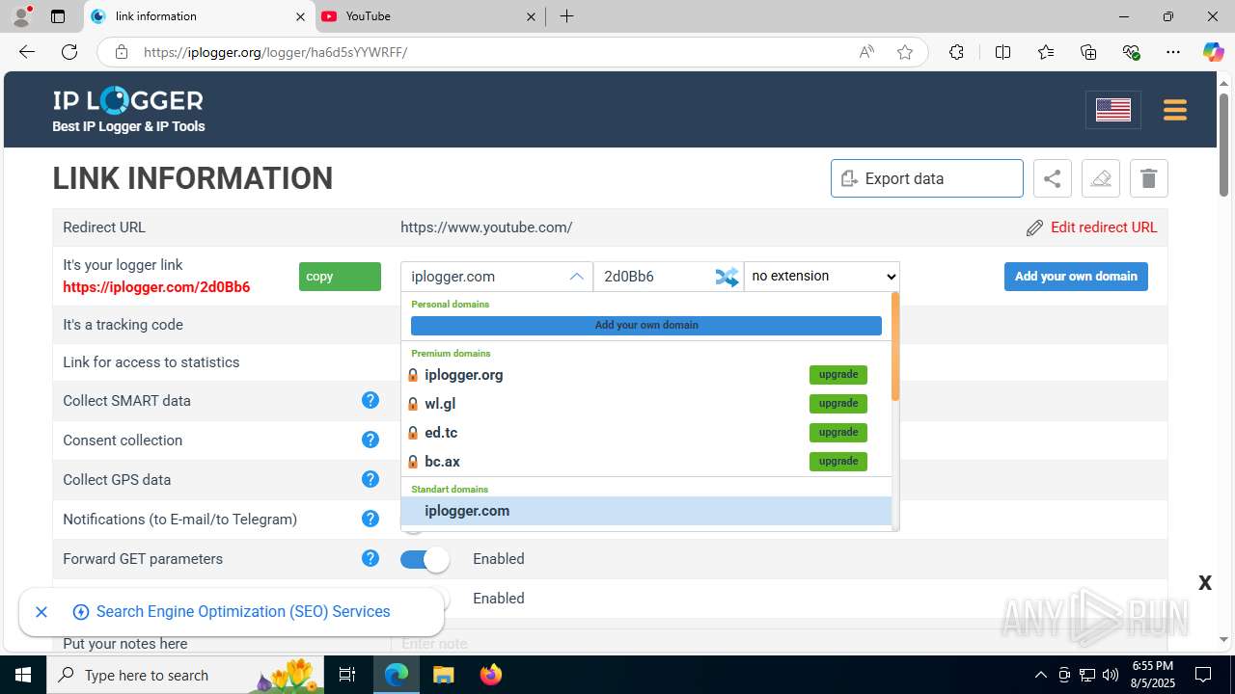This screenshot has width=1235, height=694.
Task: Click the Redirect URL value youtube.com
Action: tap(486, 227)
